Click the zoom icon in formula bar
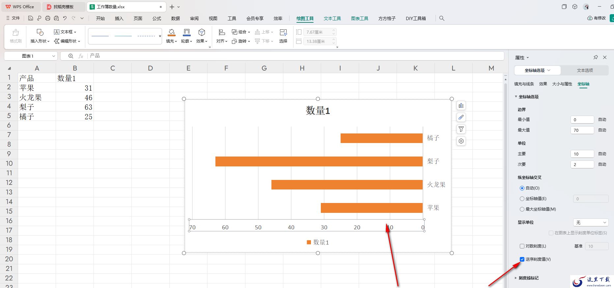This screenshot has height=288, width=614. pyautogui.click(x=71, y=56)
